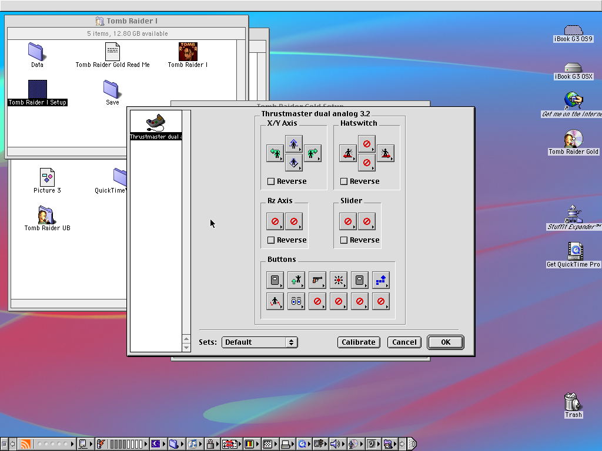
Task: Toggle the Hatswitch Reverse checkbox
Action: point(344,181)
